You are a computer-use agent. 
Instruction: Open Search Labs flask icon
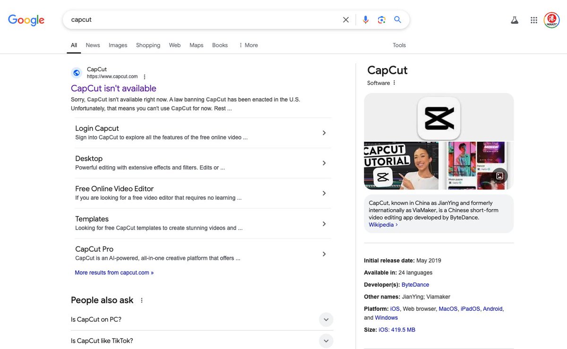[x=515, y=20]
